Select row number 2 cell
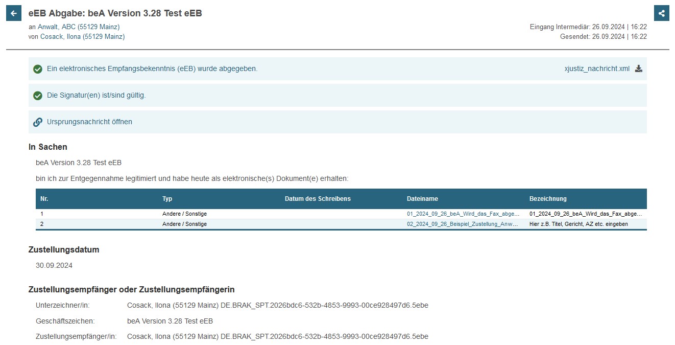 [42, 224]
